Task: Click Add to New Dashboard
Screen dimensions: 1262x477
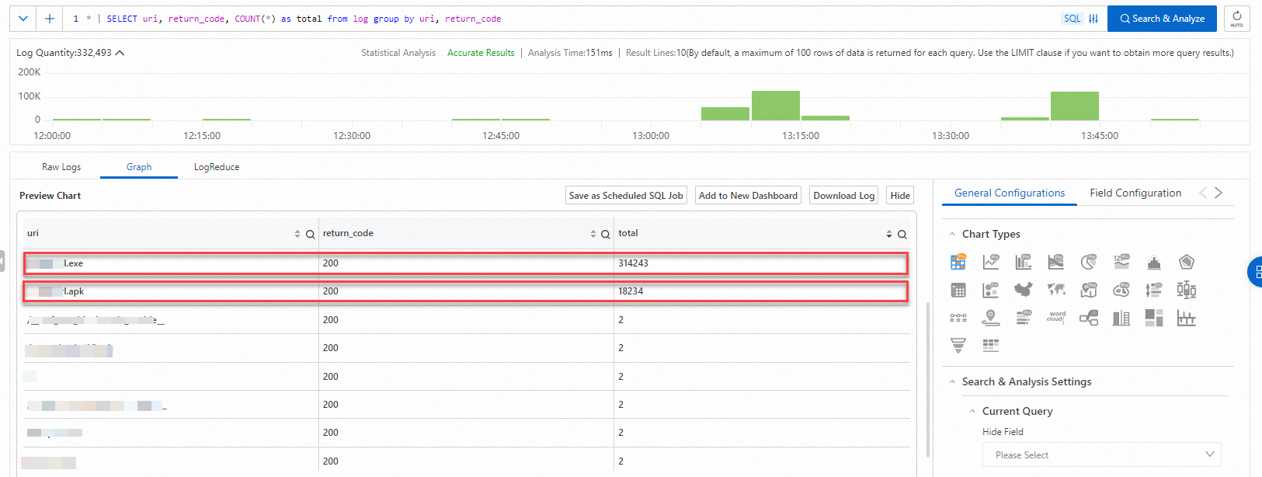Action: tap(748, 196)
